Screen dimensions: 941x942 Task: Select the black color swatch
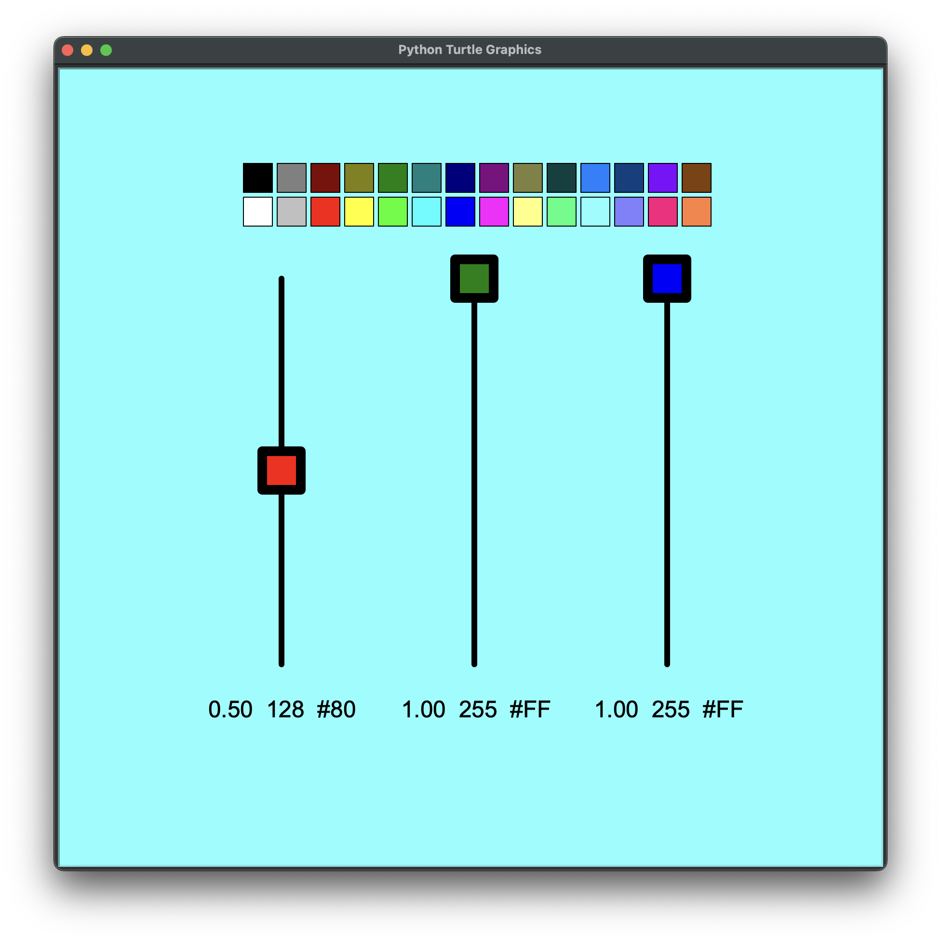(258, 178)
